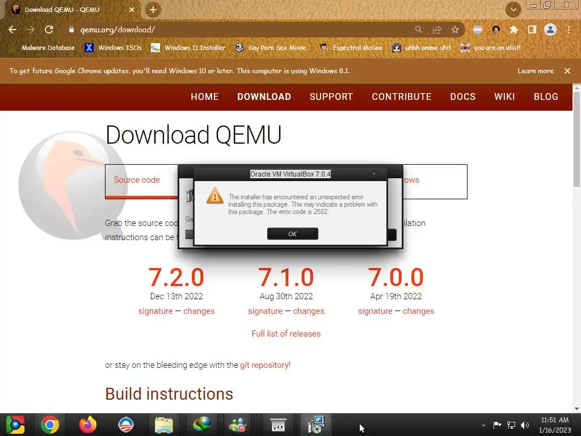581x436 pixels.
Task: Click the share page icon in address bar
Action: click(437, 30)
